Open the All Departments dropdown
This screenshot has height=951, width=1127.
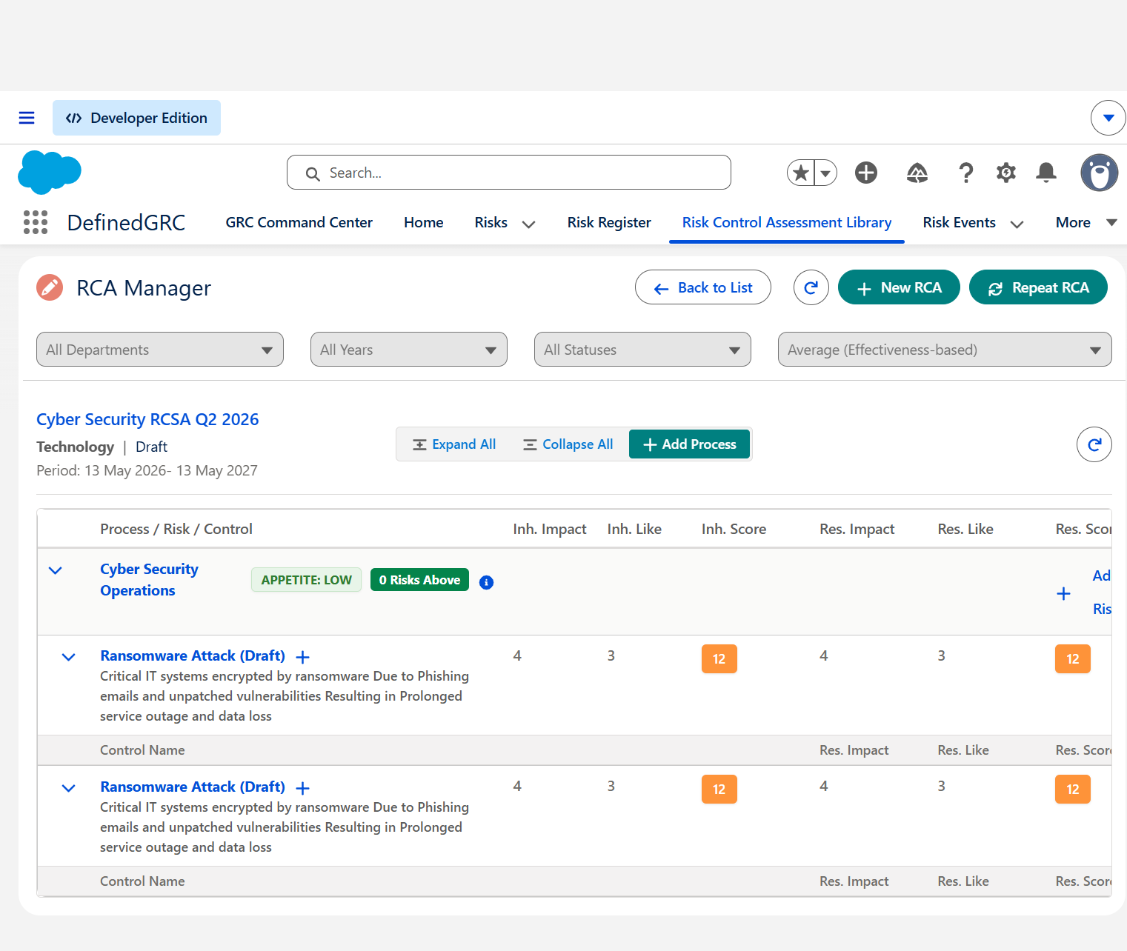[160, 350]
